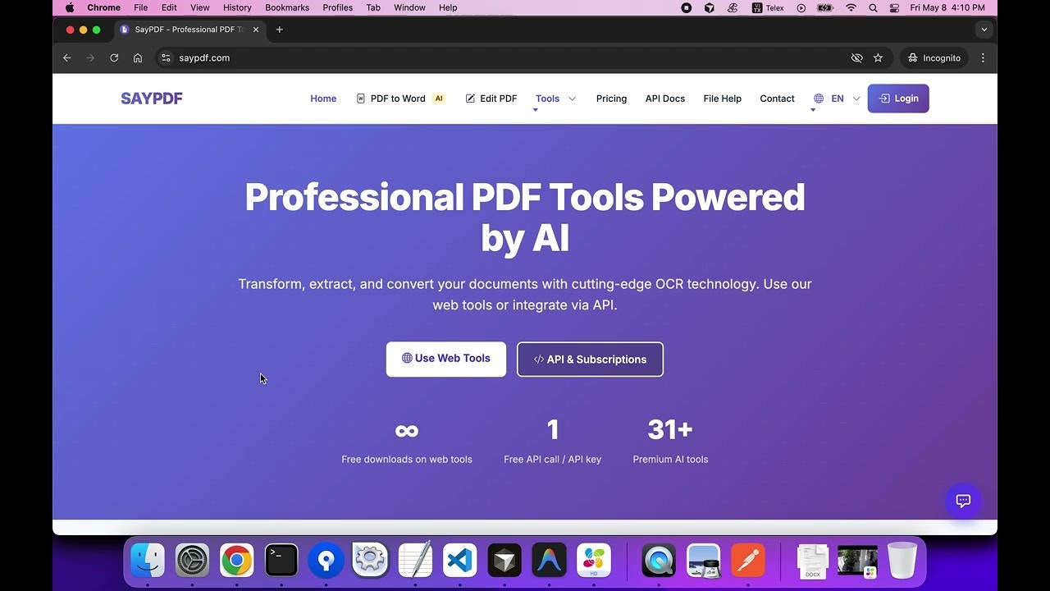This screenshot has height=591, width=1050.
Task: Bookmark this page with the star icon
Action: pyautogui.click(x=878, y=58)
